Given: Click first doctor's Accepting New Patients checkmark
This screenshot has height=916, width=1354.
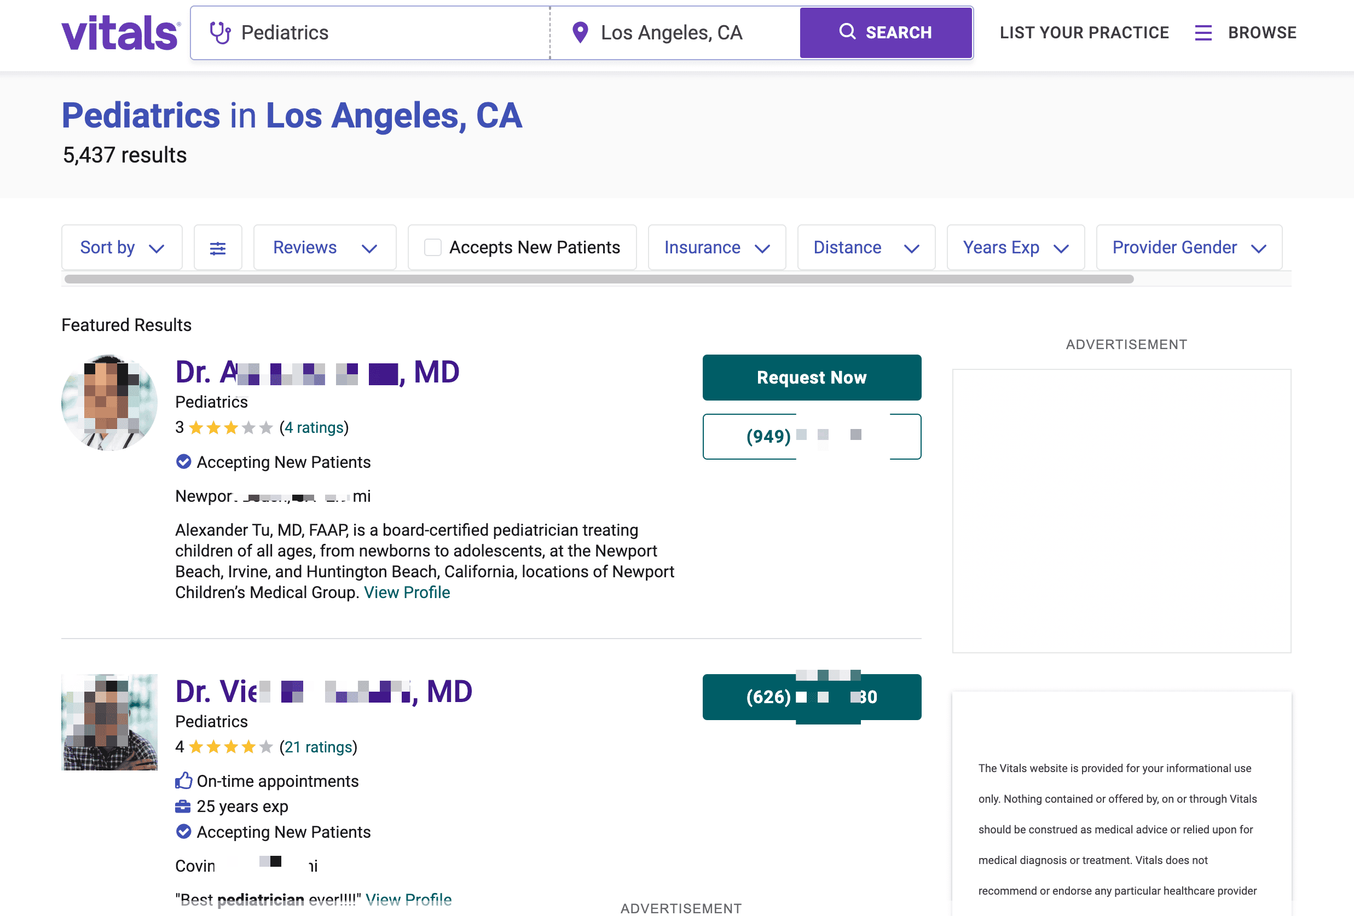Looking at the screenshot, I should [x=183, y=462].
